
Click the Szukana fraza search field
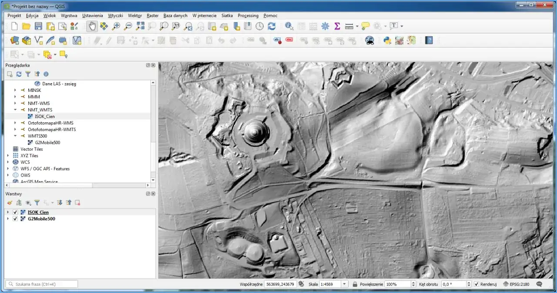[x=42, y=284]
